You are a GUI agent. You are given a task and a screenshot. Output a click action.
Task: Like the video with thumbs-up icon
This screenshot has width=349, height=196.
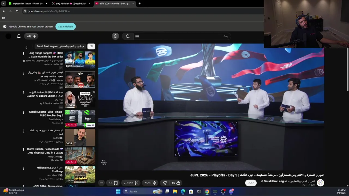click(x=176, y=183)
